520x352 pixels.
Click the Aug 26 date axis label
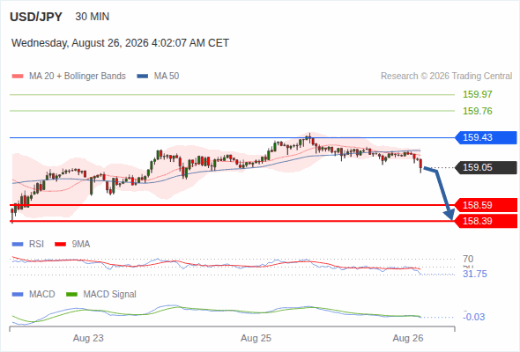point(408,339)
